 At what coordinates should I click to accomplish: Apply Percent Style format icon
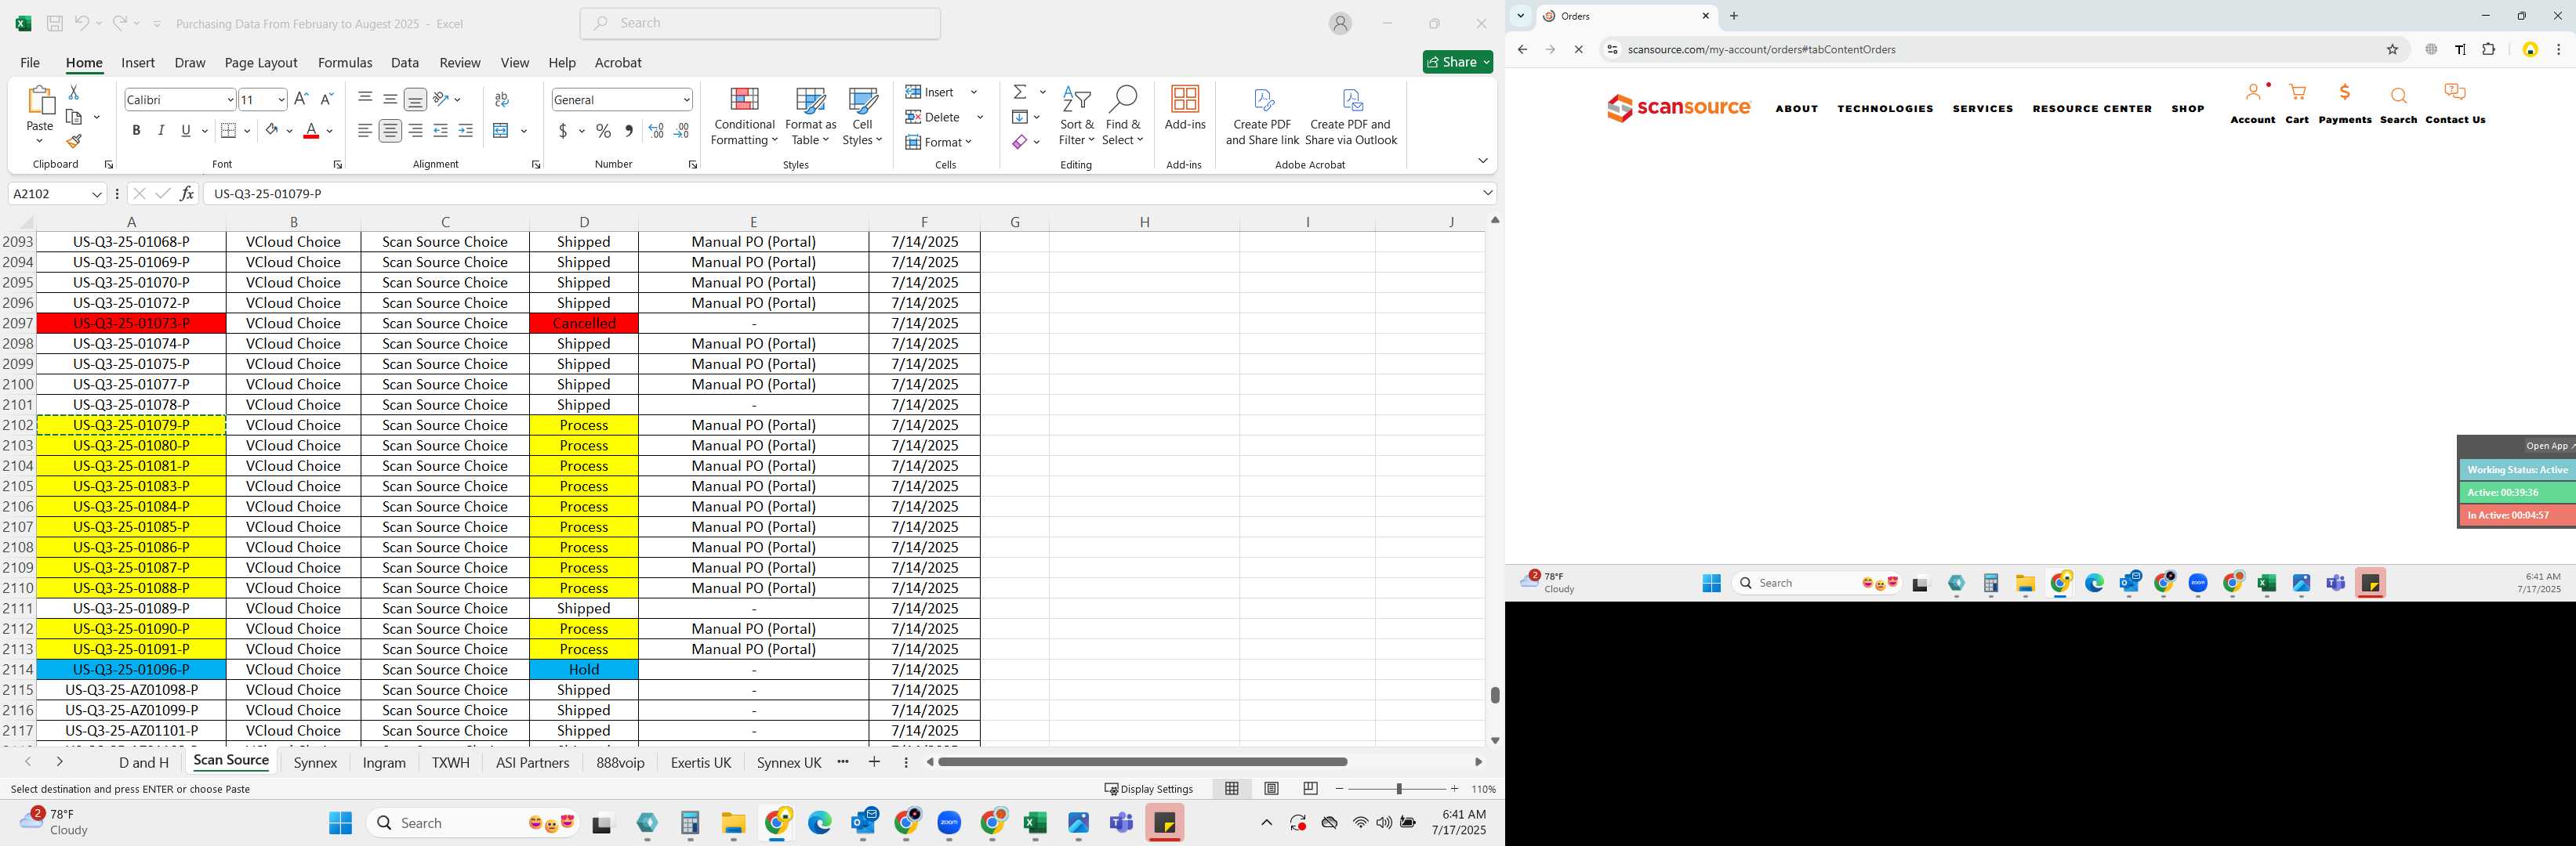tap(604, 131)
